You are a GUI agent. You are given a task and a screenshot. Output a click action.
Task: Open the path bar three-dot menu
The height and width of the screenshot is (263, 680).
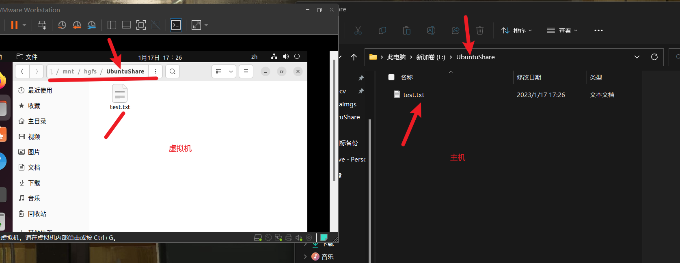tap(155, 71)
